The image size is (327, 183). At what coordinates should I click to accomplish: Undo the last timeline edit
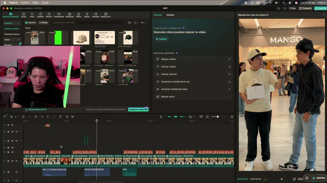coord(23,117)
